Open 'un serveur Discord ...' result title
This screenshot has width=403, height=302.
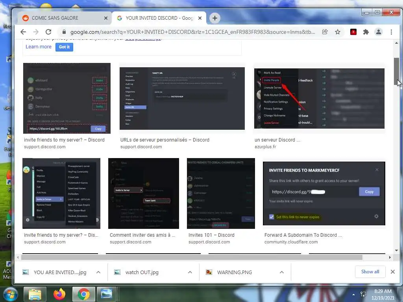click(x=277, y=140)
